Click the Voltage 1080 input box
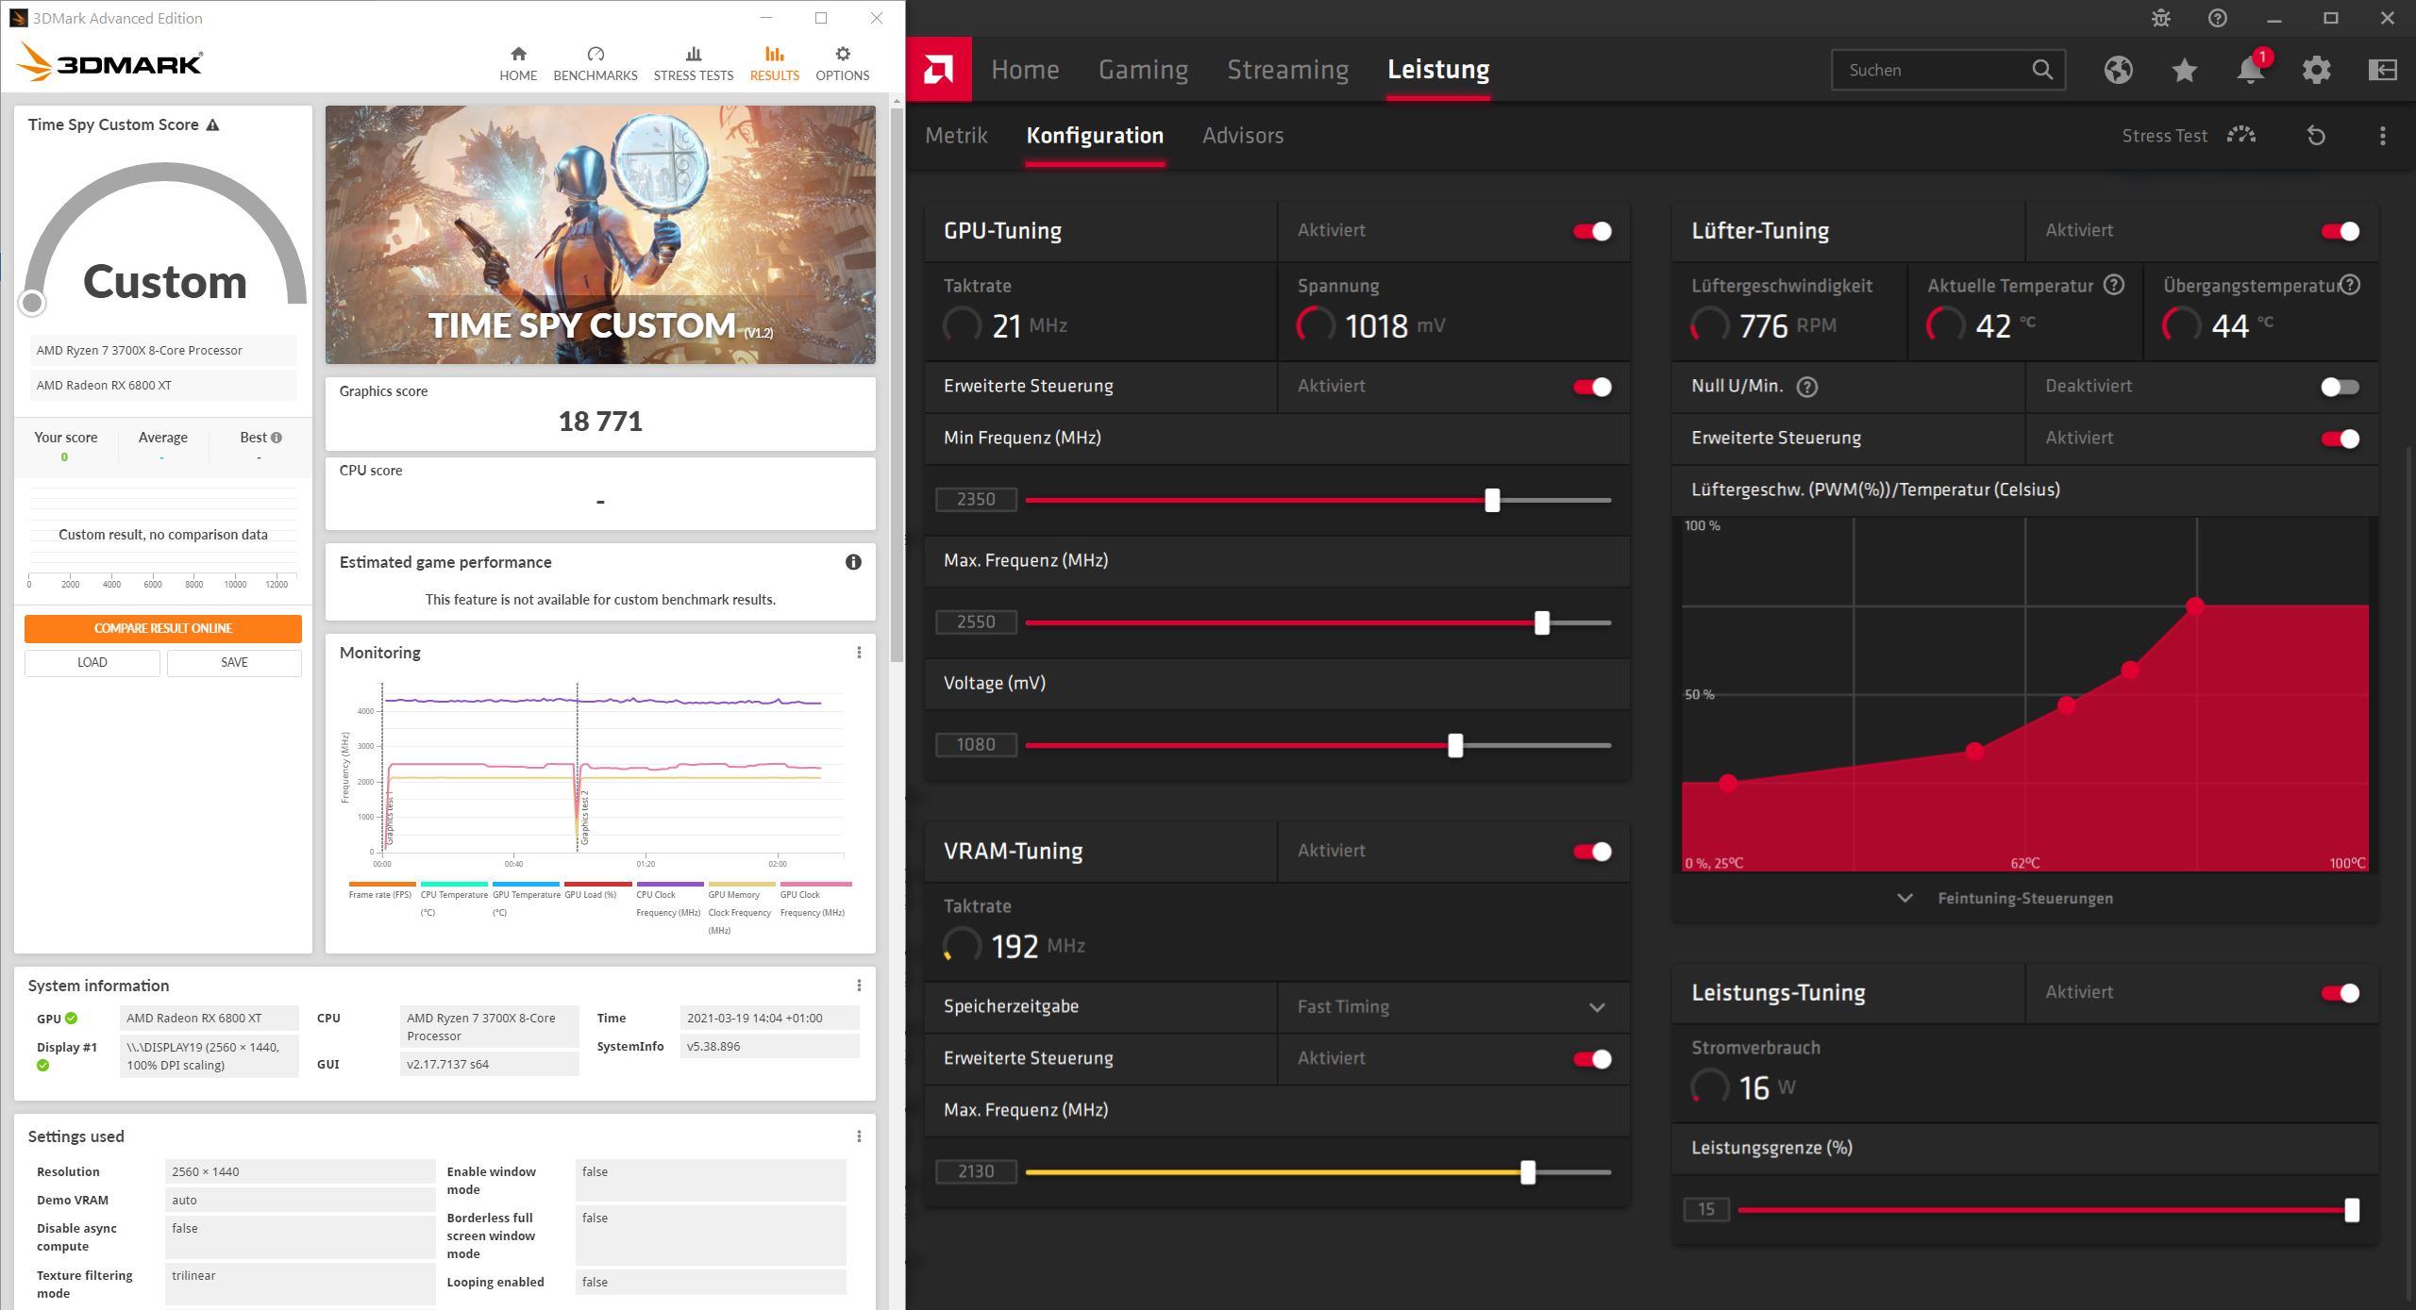2416x1310 pixels. pyautogui.click(x=976, y=745)
